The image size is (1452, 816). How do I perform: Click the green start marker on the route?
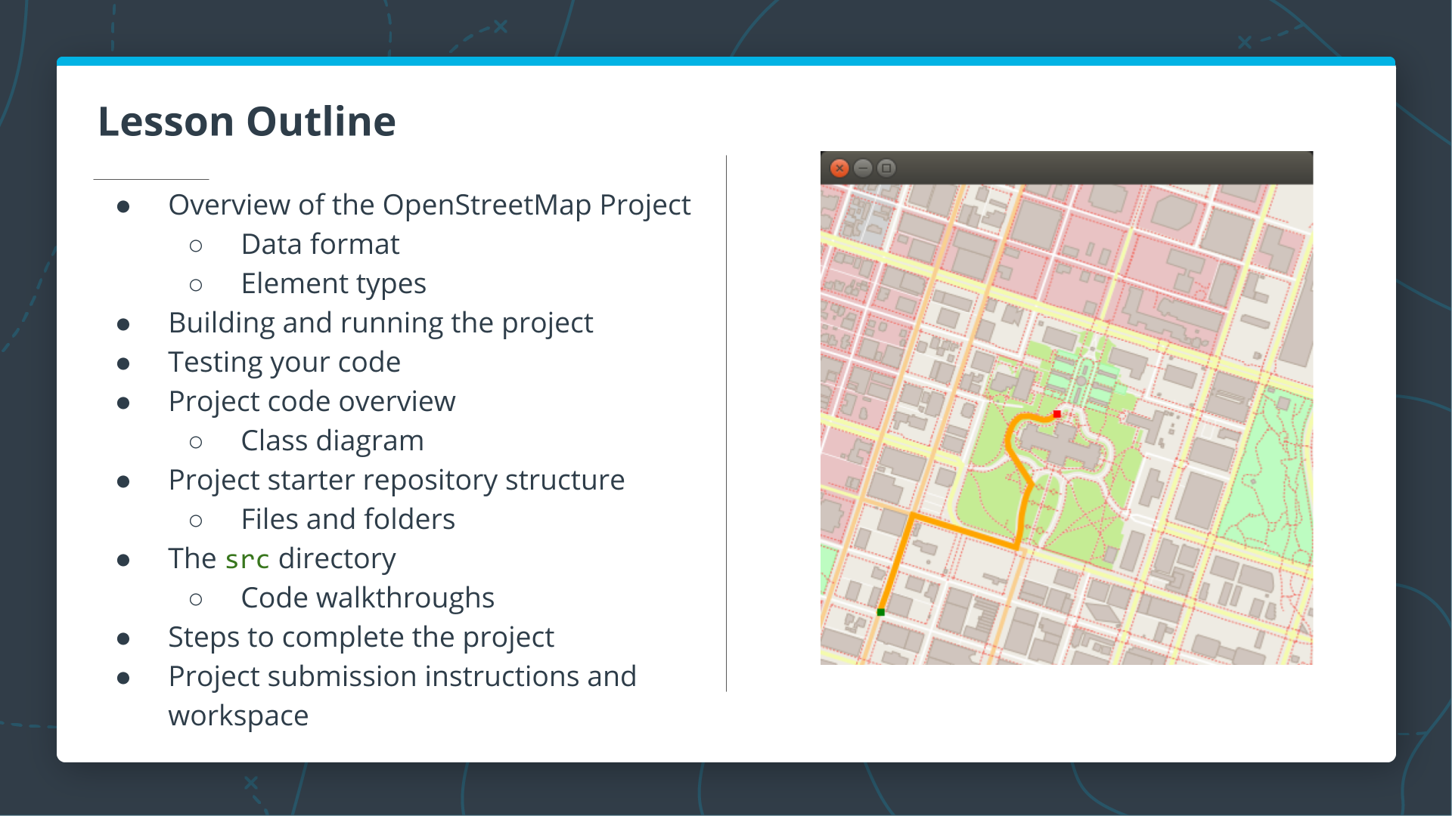tap(881, 612)
